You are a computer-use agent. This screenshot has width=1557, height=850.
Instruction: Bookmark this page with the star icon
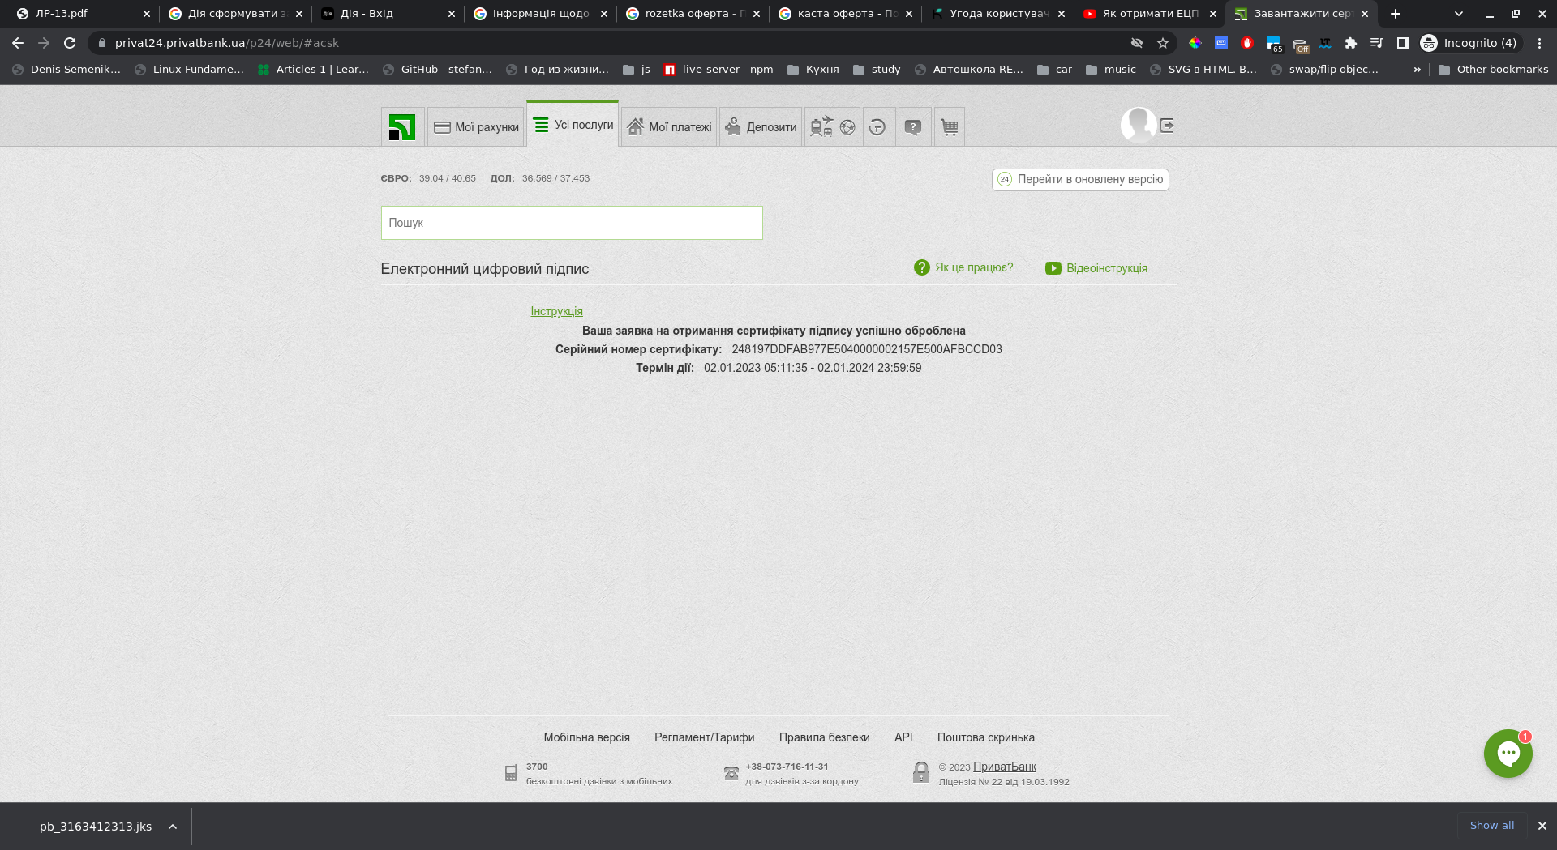pyautogui.click(x=1163, y=43)
